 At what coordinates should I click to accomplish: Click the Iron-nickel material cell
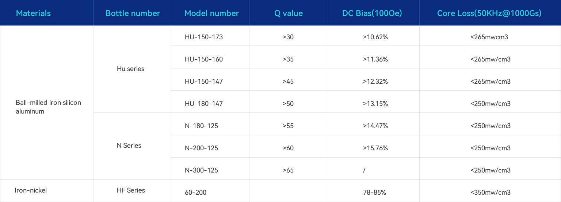pos(31,190)
